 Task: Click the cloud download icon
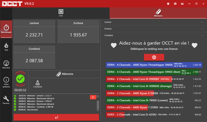182,4
